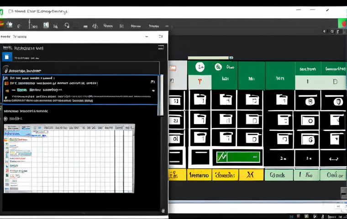The width and height of the screenshot is (347, 219).
Task: Select the red T cell under green header
Action: 200,82
